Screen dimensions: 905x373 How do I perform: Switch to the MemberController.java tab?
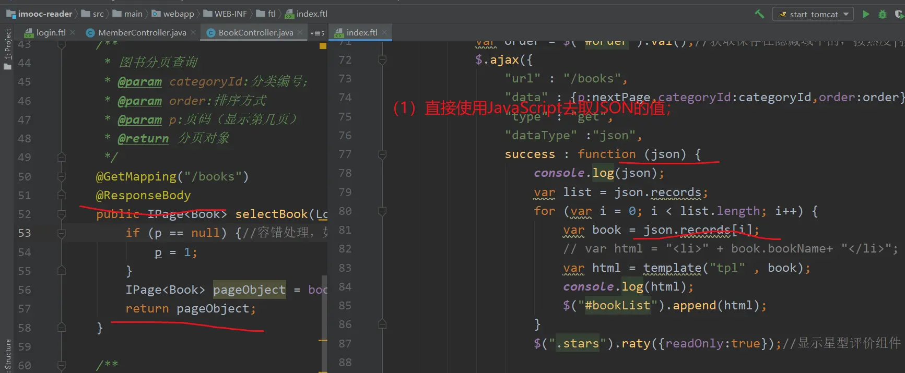(x=142, y=32)
